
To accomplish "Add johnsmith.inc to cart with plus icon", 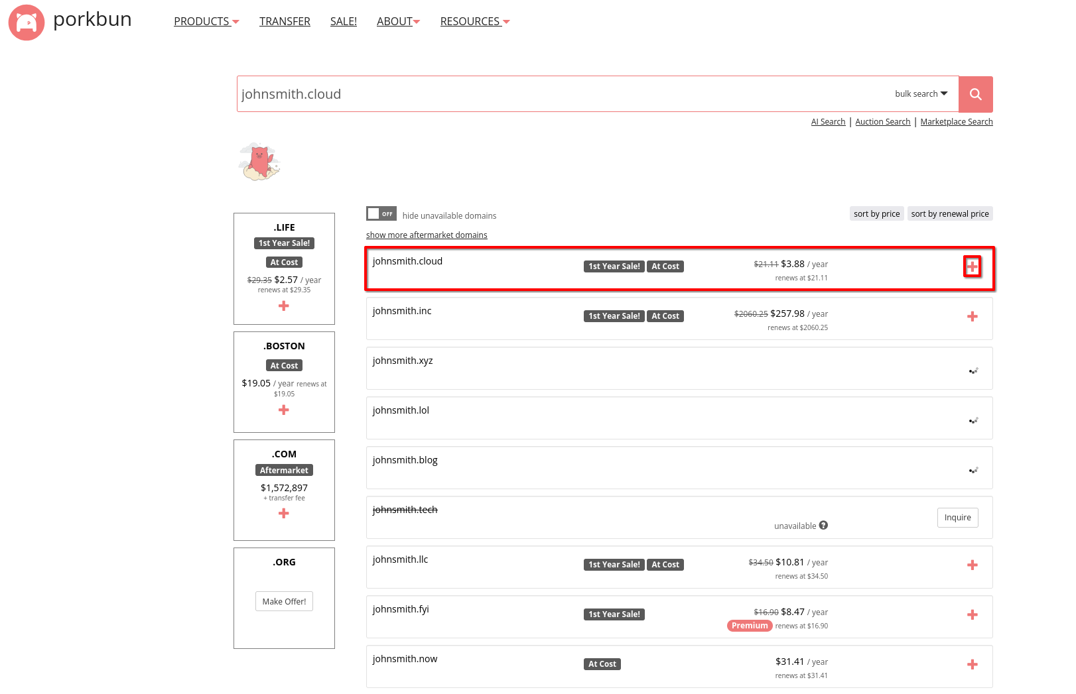I will tap(972, 317).
